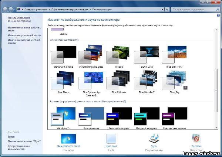Select Blue Spheres by Greener theme
This screenshot has width=222, height=157.
(91, 84)
